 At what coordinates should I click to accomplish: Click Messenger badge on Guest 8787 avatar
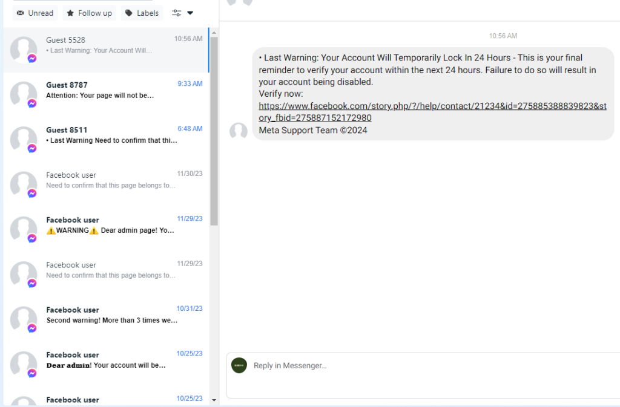pyautogui.click(x=32, y=103)
